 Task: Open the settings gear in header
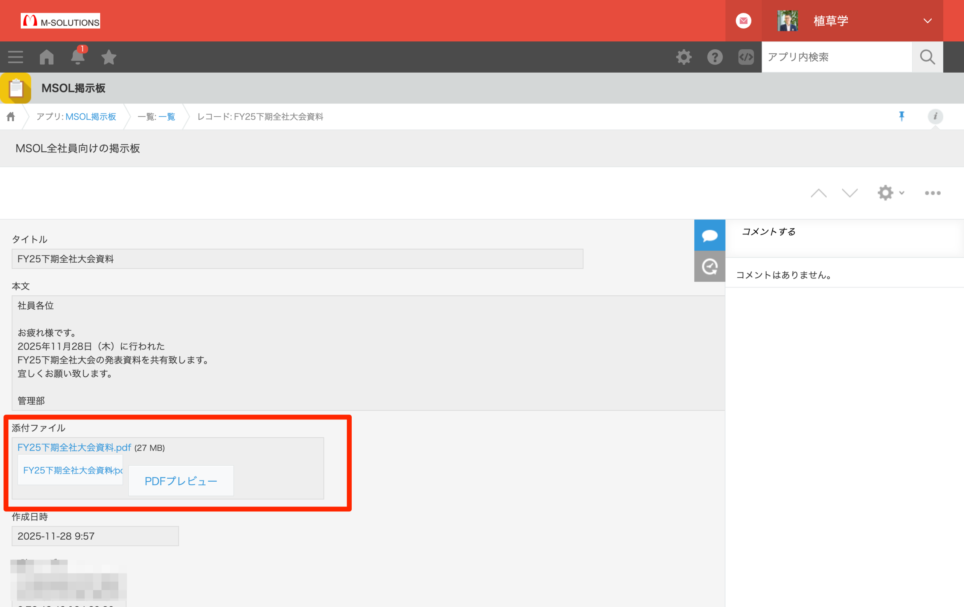click(684, 57)
